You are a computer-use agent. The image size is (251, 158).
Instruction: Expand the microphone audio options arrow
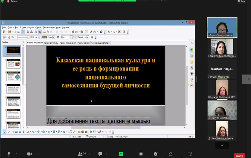[16, 154]
